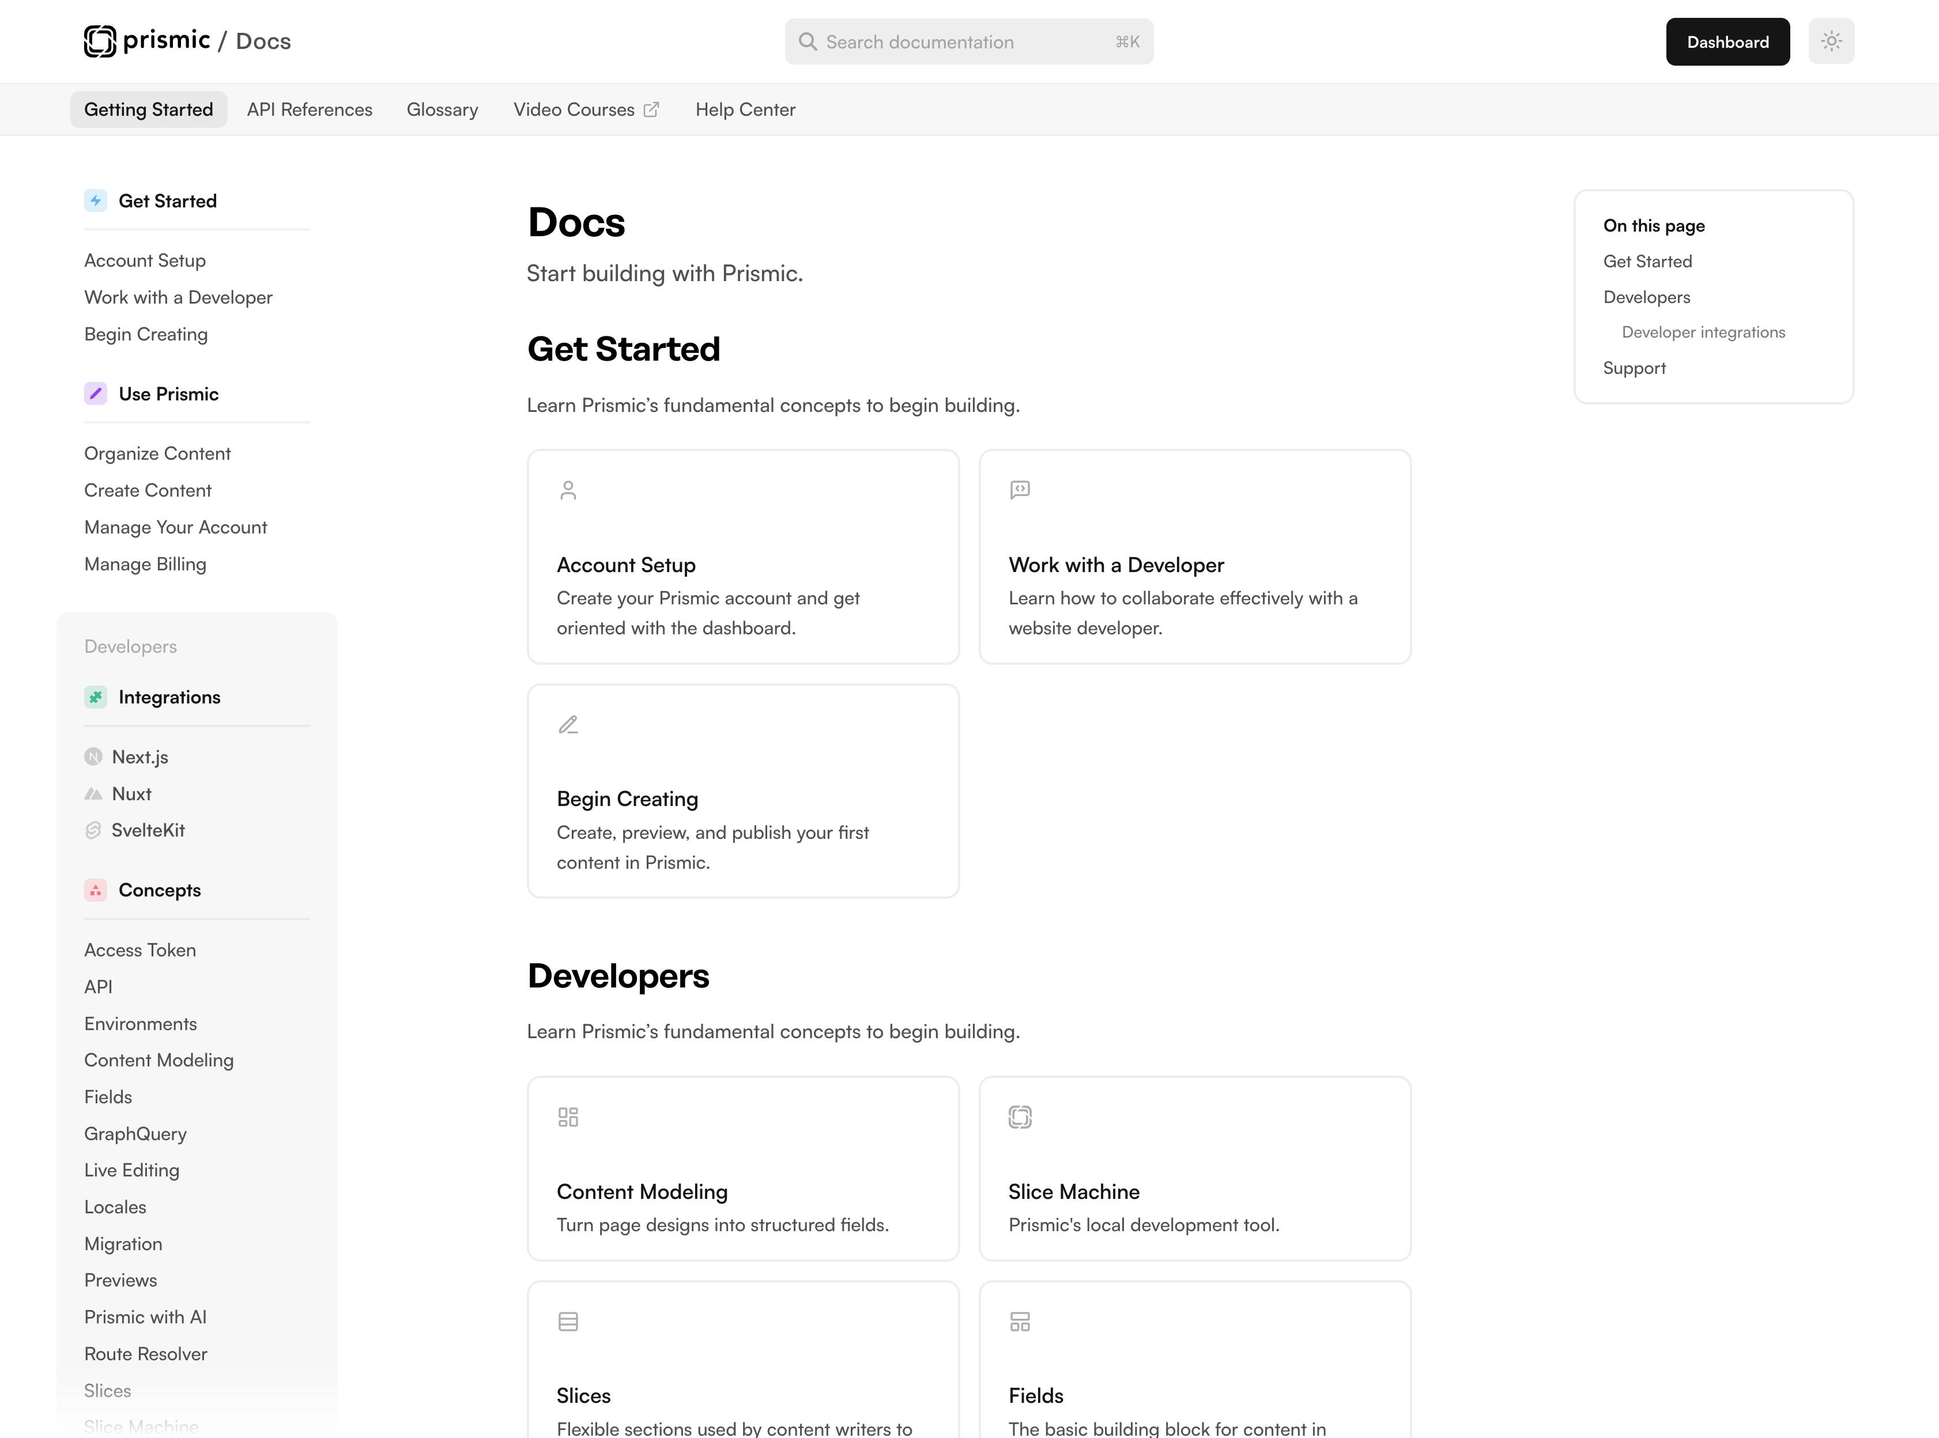Click the green puzzle Integrations icon
Screen dimensions: 1939x1438
click(96, 697)
